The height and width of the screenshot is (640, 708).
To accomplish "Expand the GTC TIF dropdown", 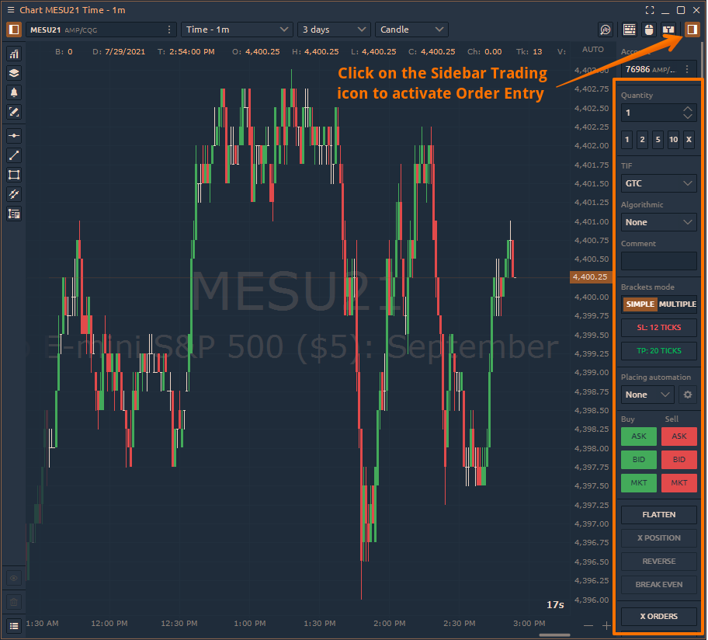I will pos(658,184).
